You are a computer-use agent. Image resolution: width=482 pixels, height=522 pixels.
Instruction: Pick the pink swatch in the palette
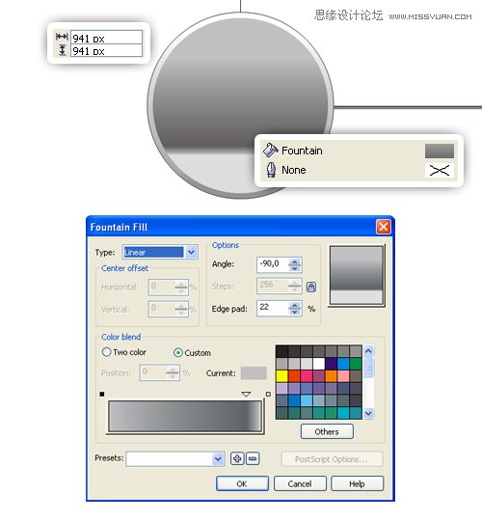pyautogui.click(x=307, y=376)
